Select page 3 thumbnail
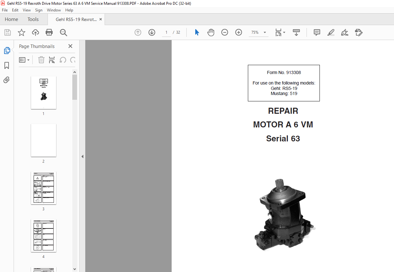The height and width of the screenshot is (272, 394). point(43,188)
